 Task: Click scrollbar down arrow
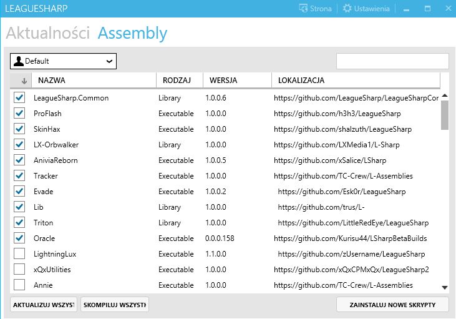pos(444,288)
